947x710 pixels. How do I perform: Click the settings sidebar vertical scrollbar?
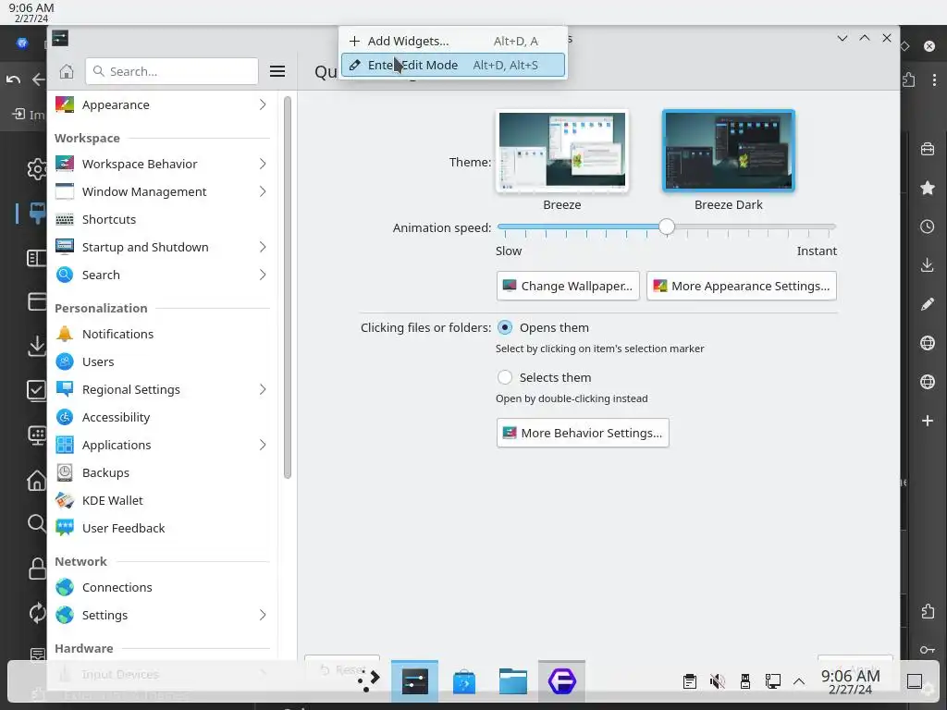pos(288,288)
